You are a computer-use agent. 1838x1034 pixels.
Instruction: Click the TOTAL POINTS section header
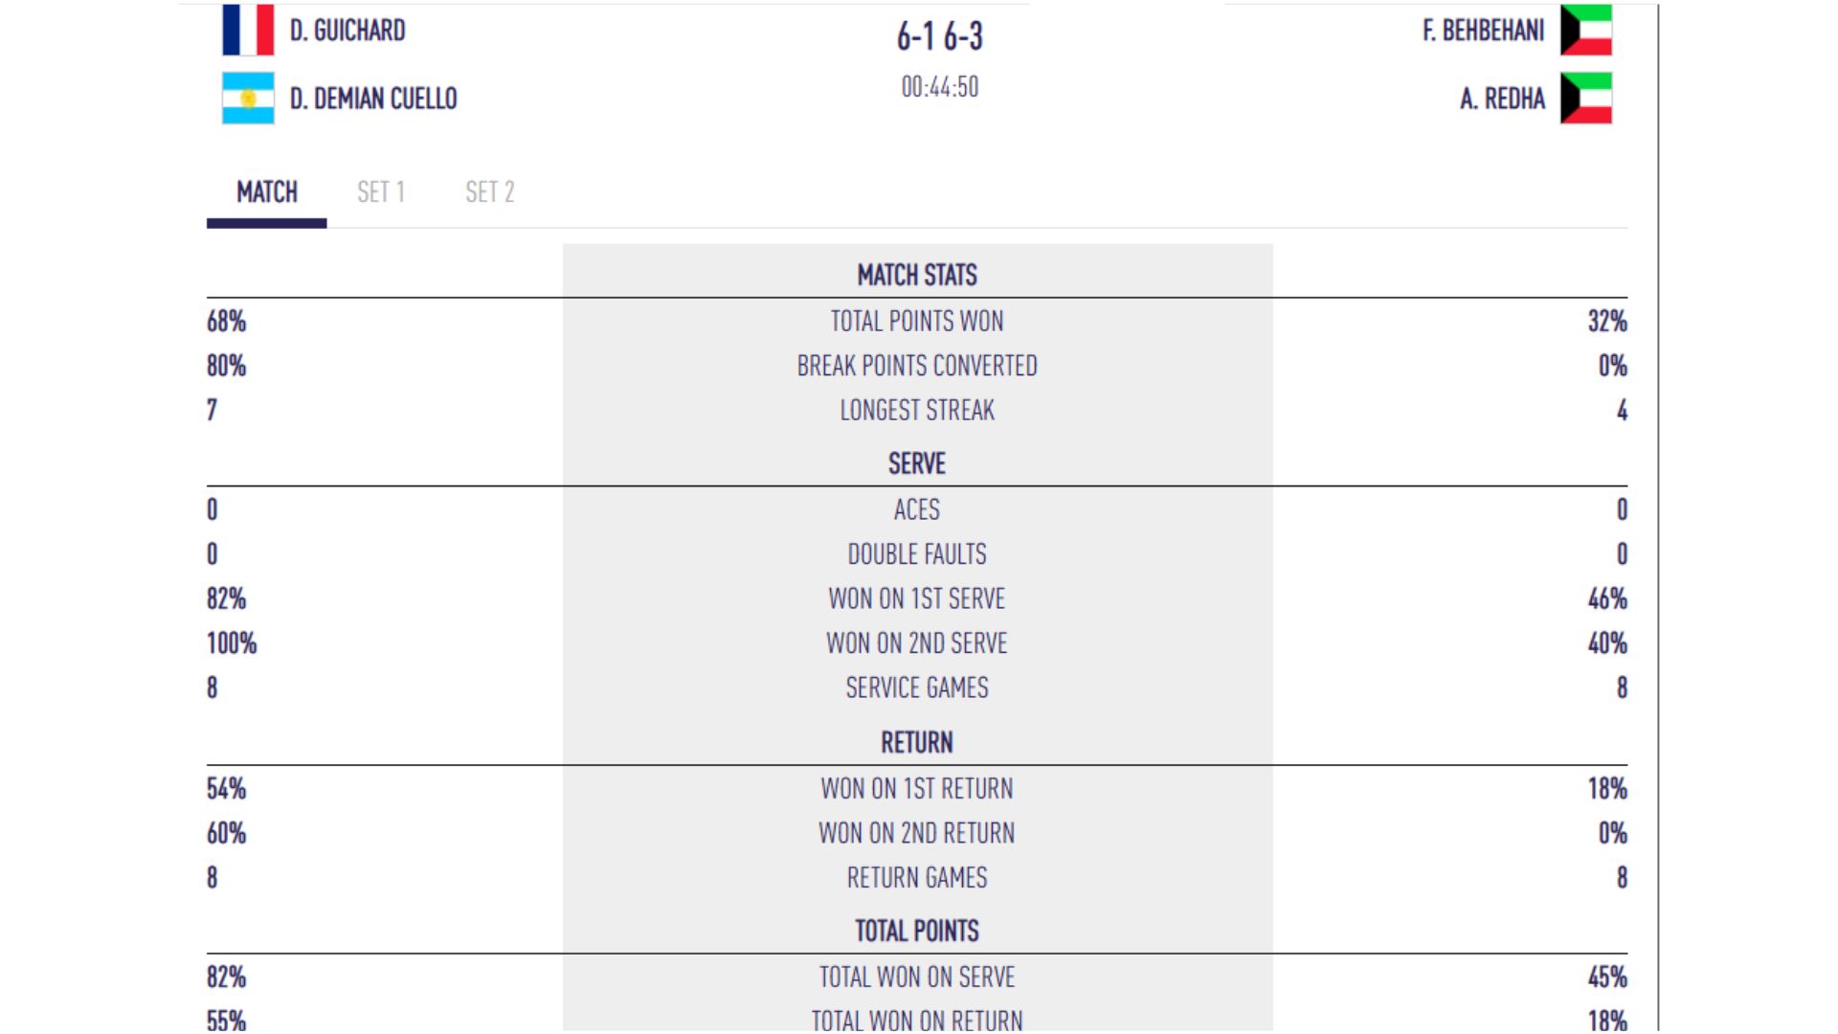[917, 932]
